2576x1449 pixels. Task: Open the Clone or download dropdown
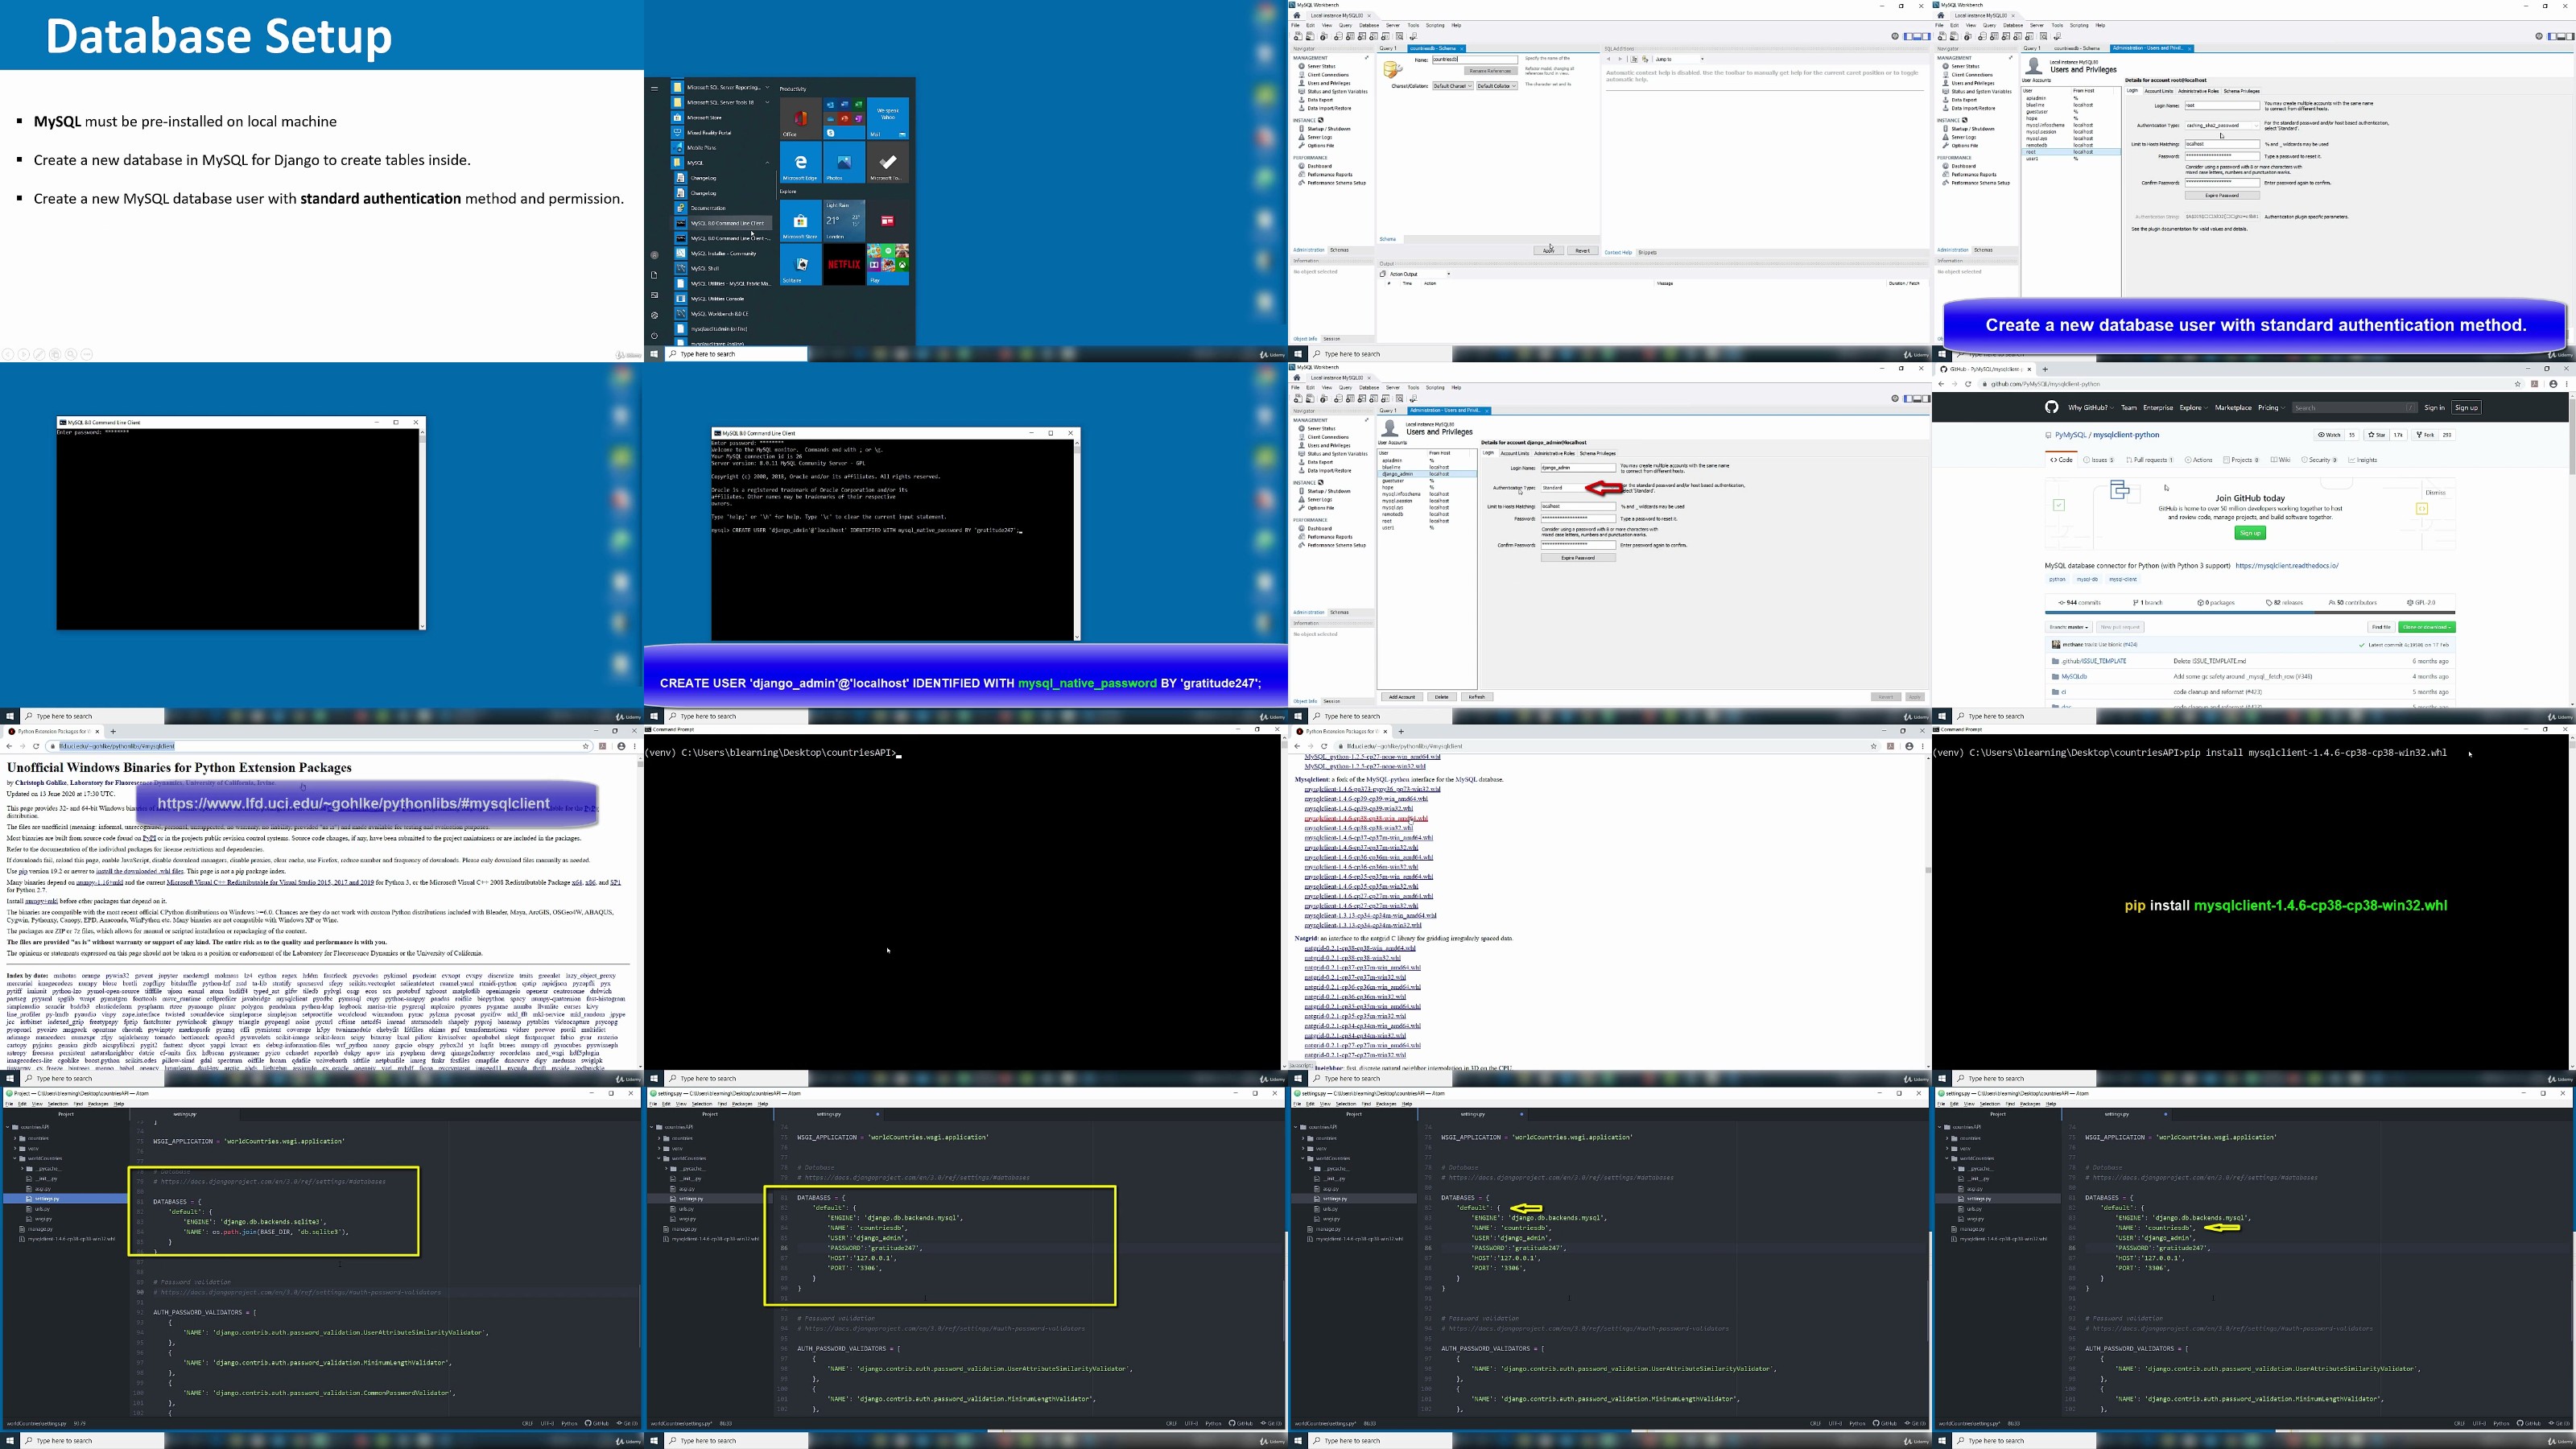pyautogui.click(x=2426, y=627)
